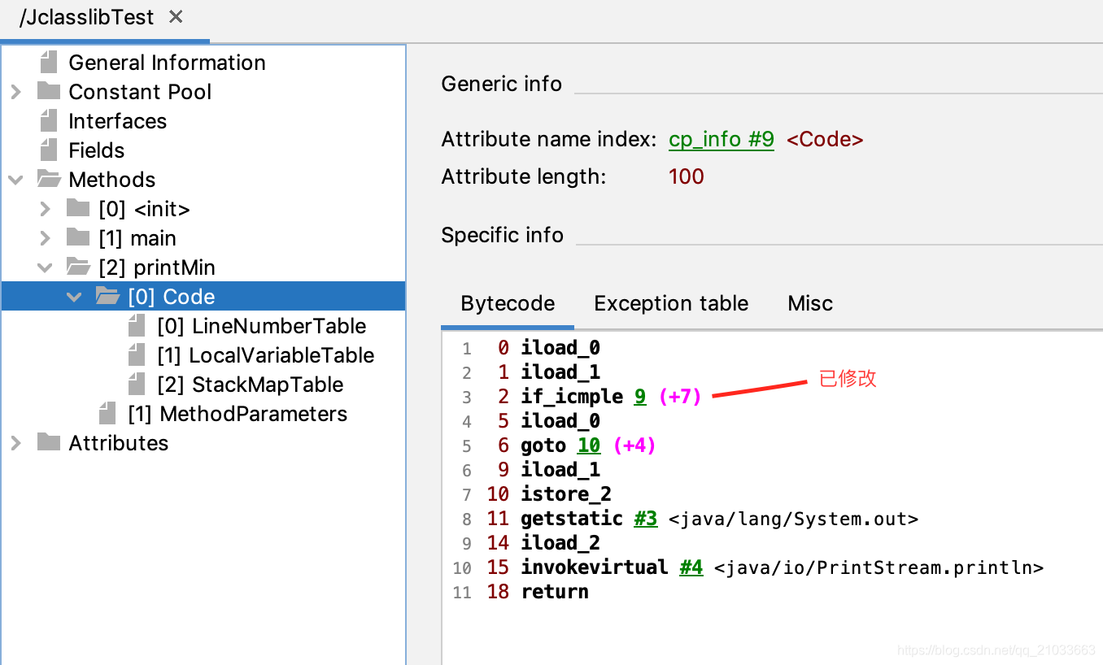
Task: Click the istore_2 instruction
Action: [x=566, y=494]
